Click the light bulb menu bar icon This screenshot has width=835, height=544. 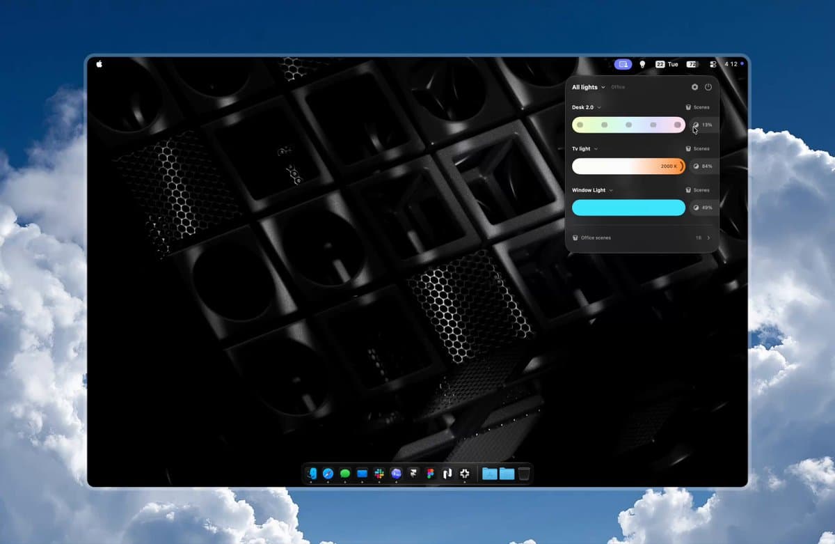point(642,64)
